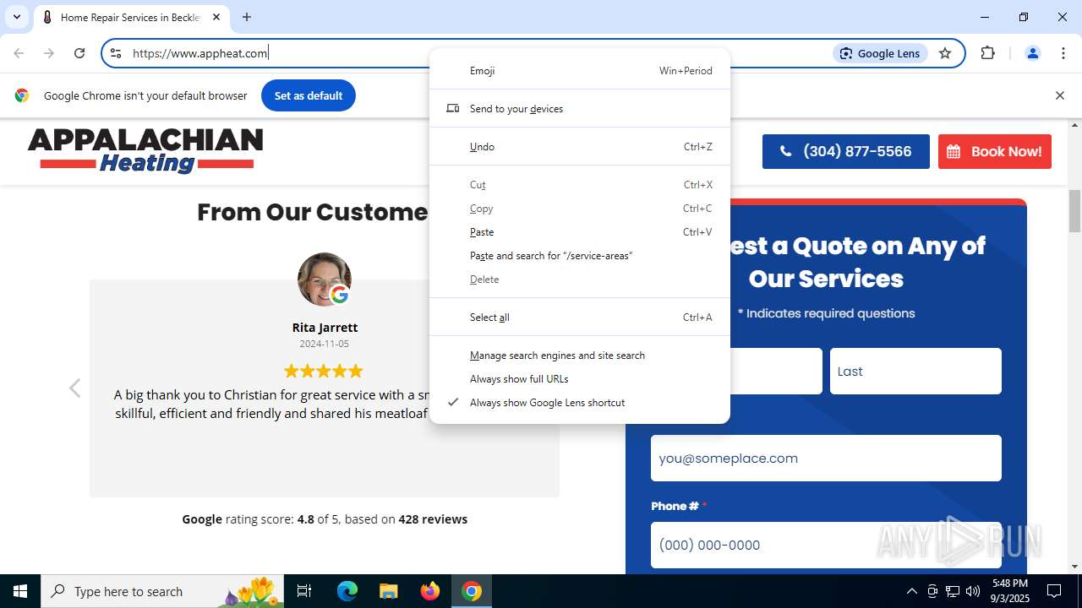Show hidden system tray icons
The height and width of the screenshot is (608, 1082).
coord(911,591)
